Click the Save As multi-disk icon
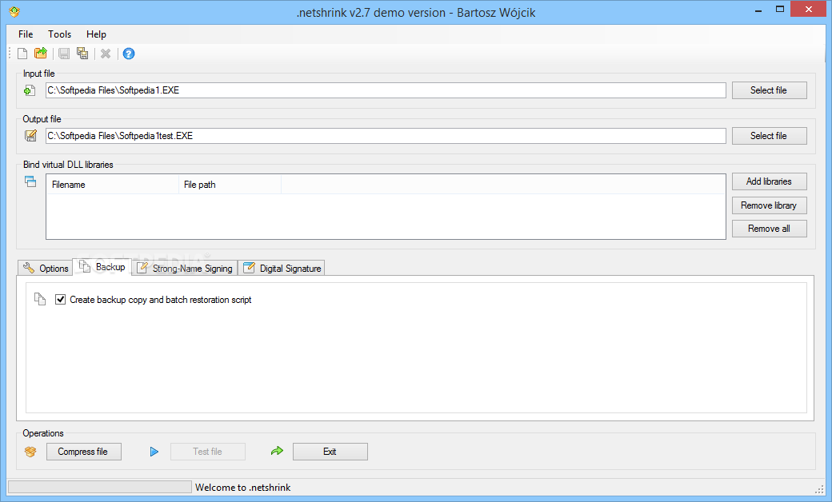This screenshot has height=502, width=832. coord(82,53)
